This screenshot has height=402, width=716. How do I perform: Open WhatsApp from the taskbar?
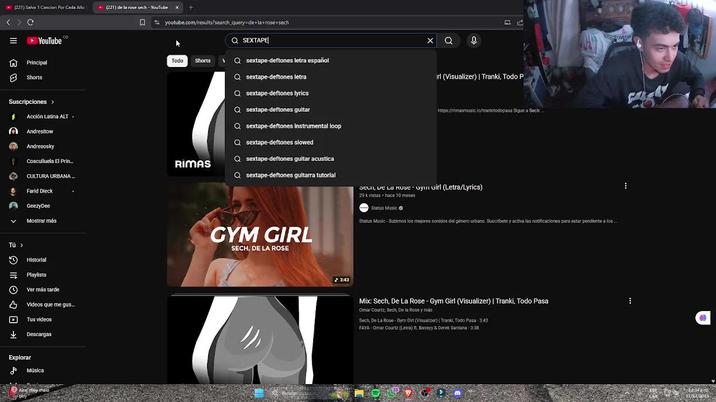[392, 393]
